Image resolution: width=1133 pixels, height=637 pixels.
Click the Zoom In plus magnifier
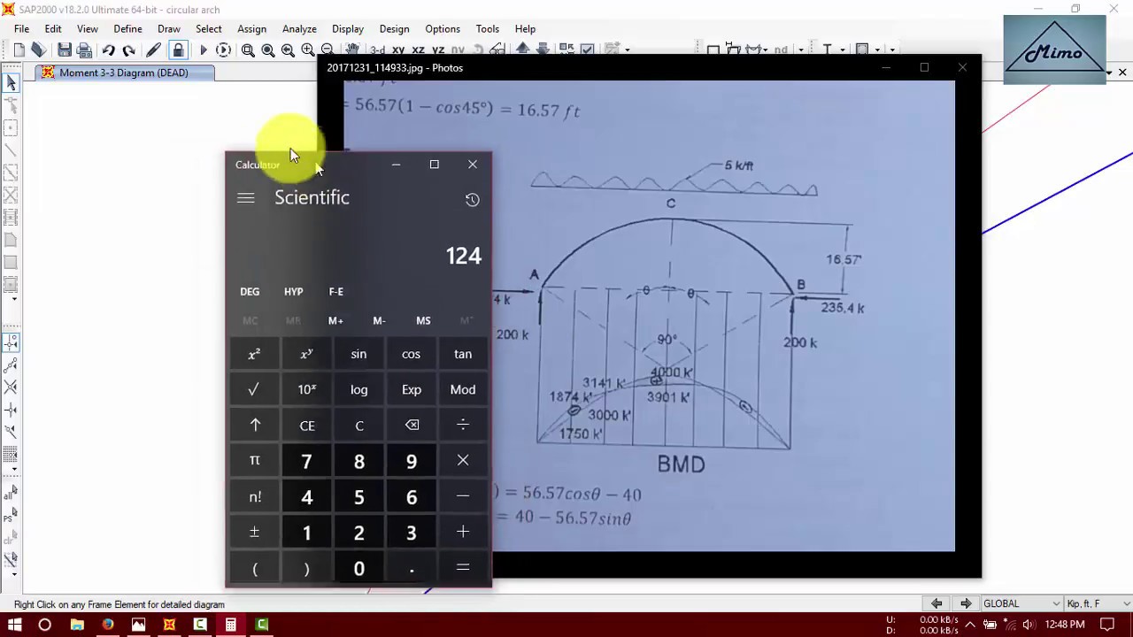(x=307, y=50)
